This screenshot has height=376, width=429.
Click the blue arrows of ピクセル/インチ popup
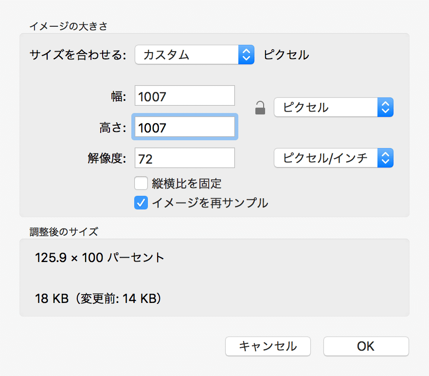click(385, 158)
